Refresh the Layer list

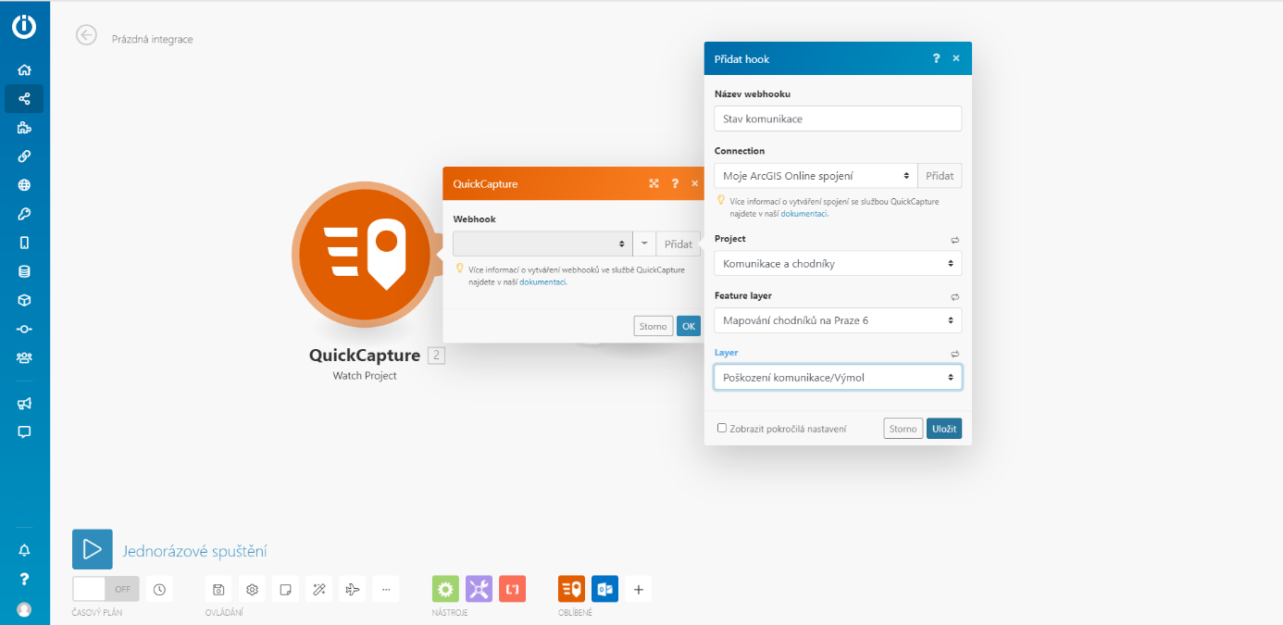coord(954,354)
